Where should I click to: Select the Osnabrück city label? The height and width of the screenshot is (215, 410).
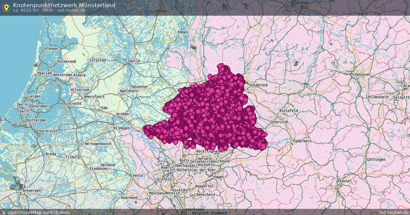pyautogui.click(x=259, y=84)
